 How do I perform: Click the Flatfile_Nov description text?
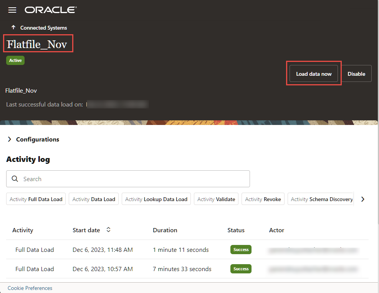coord(21,90)
